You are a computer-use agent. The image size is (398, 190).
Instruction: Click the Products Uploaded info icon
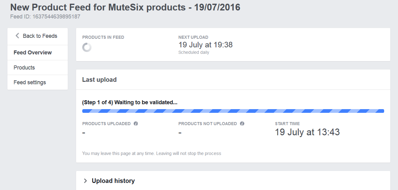point(136,124)
